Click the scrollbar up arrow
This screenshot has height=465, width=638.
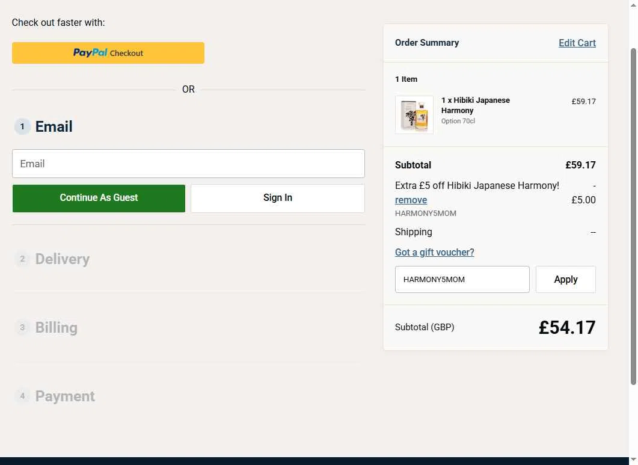[x=633, y=4]
